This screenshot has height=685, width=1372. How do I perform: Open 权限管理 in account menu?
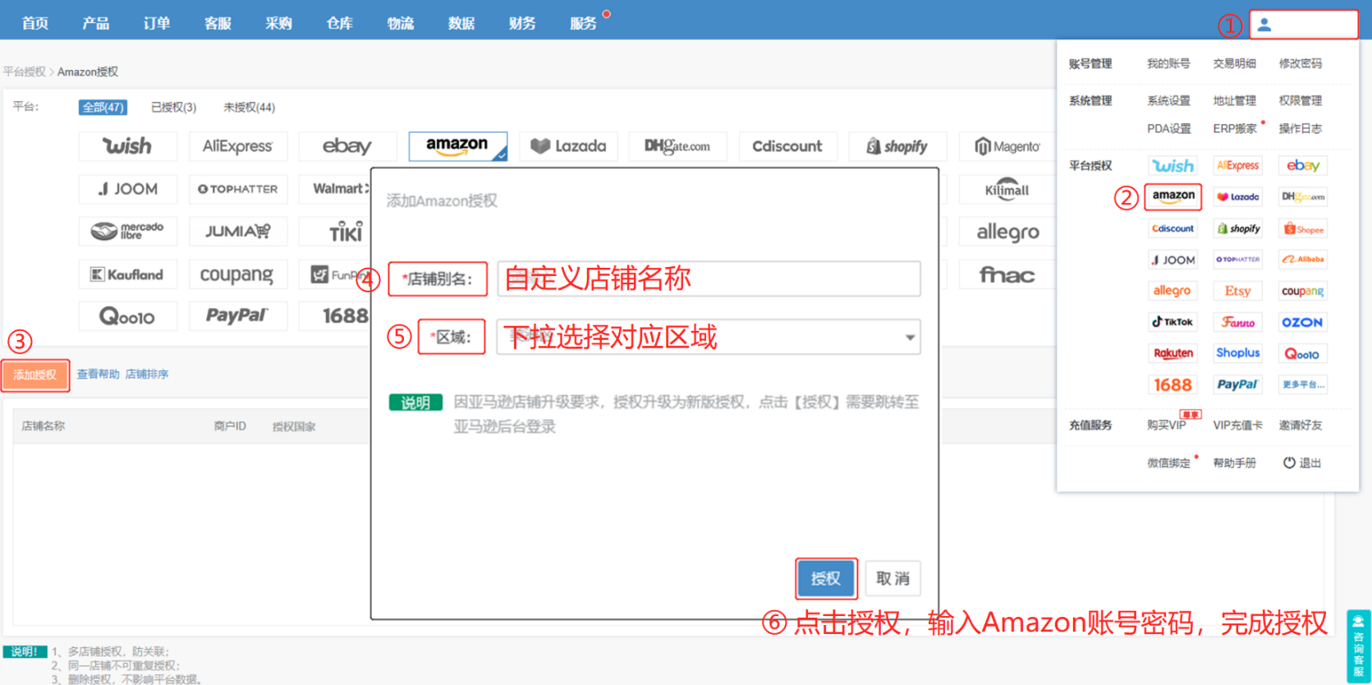pos(1301,101)
